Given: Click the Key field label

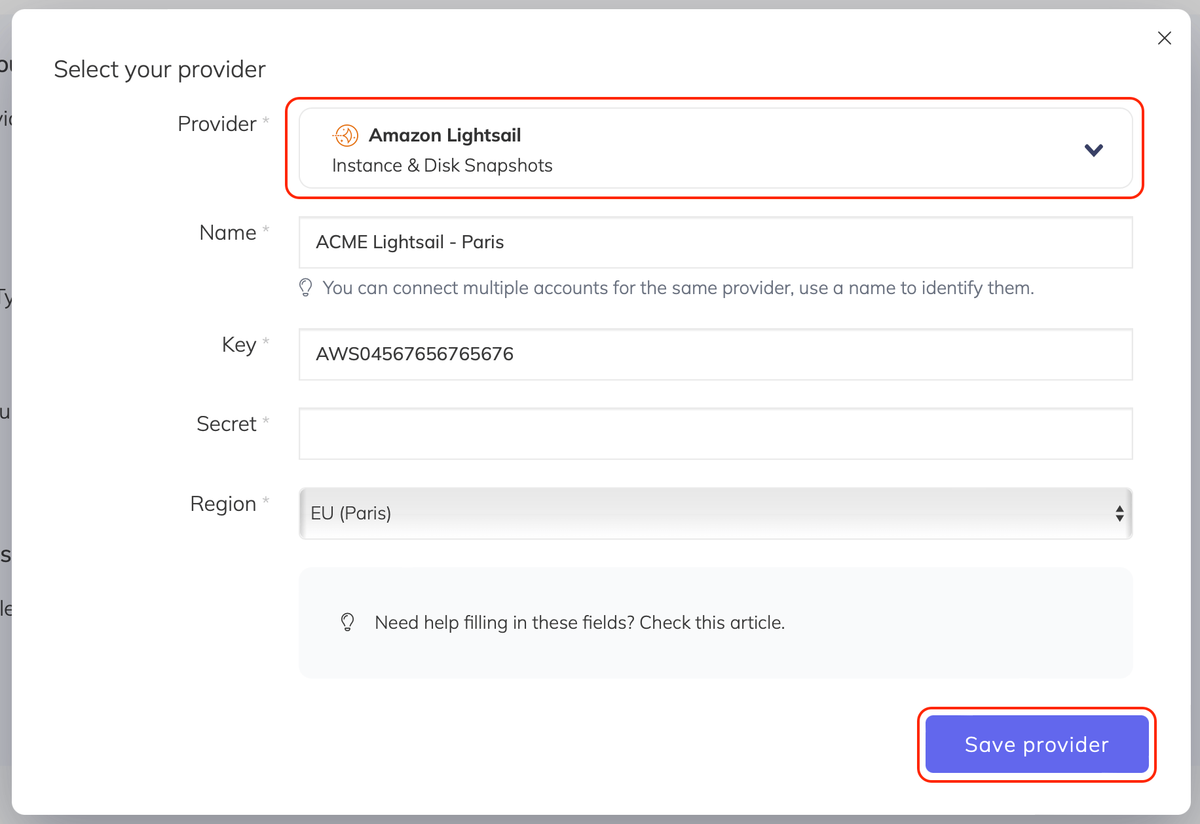Looking at the screenshot, I should tap(238, 345).
